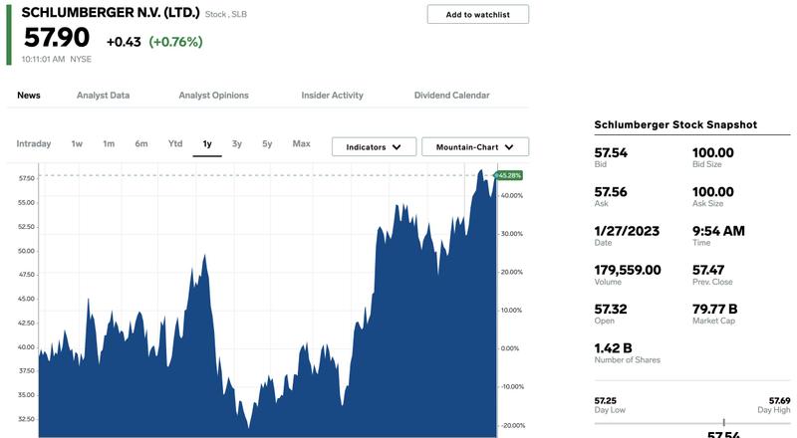
Task: Select the Analyst Opinions tab
Action: [x=213, y=95]
